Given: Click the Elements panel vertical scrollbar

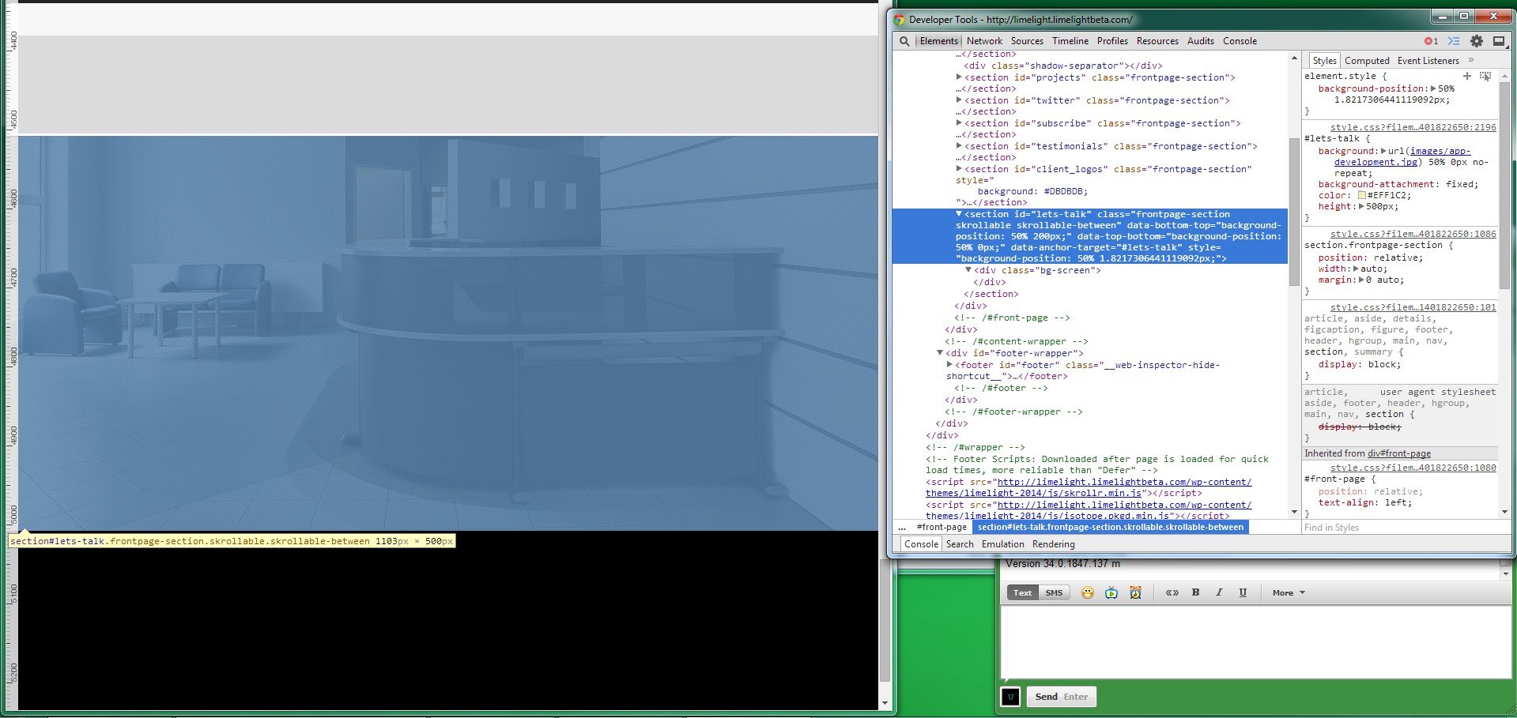Looking at the screenshot, I should pos(1294,213).
